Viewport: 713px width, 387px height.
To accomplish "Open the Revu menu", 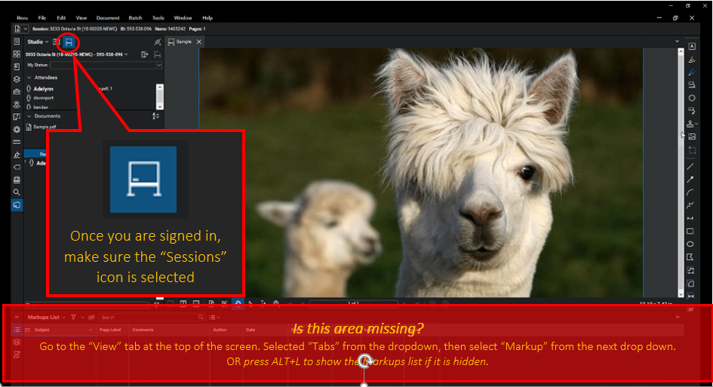I will [x=23, y=18].
